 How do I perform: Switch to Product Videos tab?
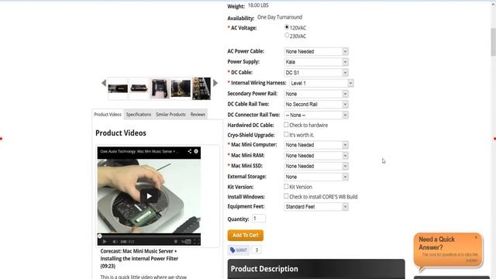108,114
